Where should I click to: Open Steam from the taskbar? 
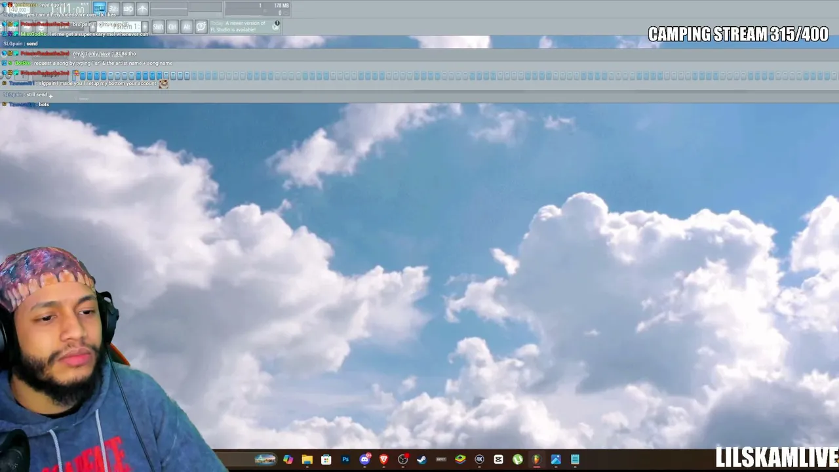[x=422, y=460]
